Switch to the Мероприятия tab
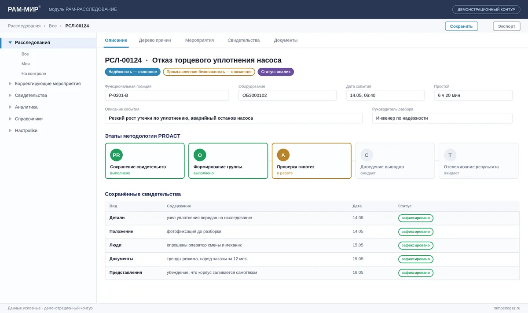Screen dimensions: 528x313 pos(199,40)
